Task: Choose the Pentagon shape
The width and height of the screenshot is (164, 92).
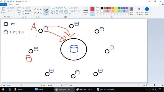Action: (57, 11)
